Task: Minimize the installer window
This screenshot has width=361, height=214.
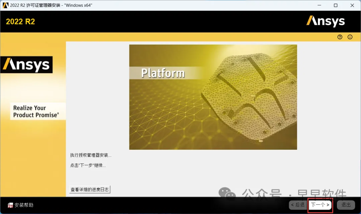Action: [319, 5]
